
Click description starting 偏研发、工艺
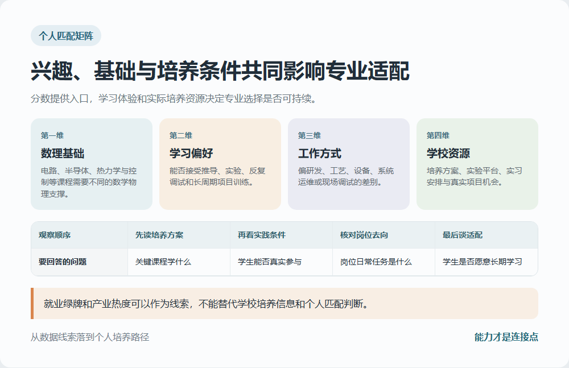click(346, 176)
